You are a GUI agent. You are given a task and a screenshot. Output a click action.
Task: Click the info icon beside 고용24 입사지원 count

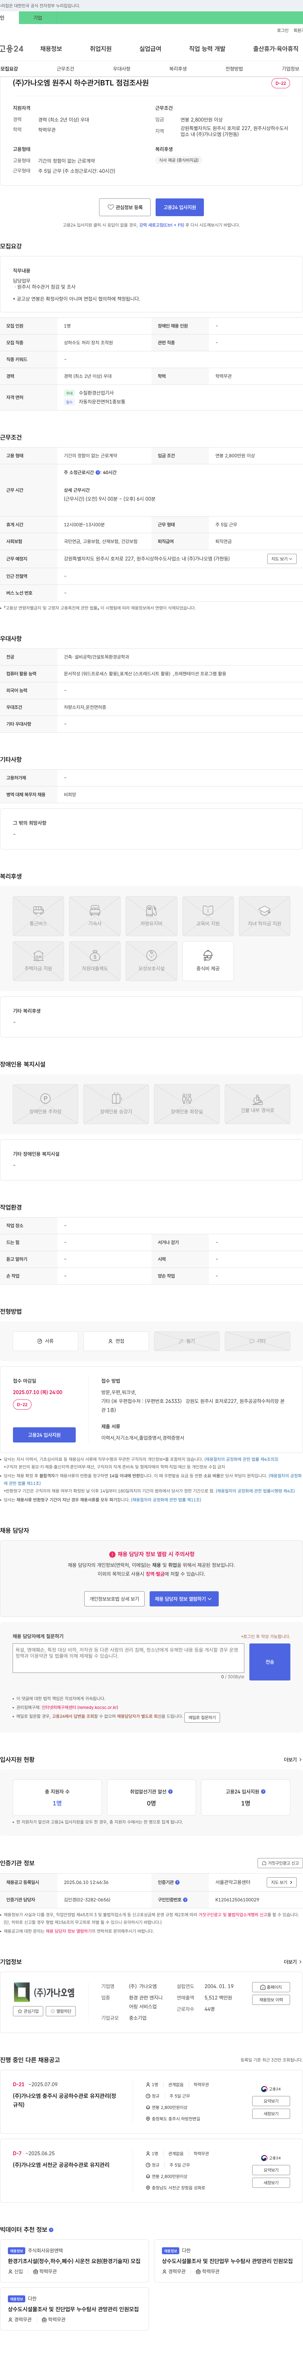coord(263,1791)
